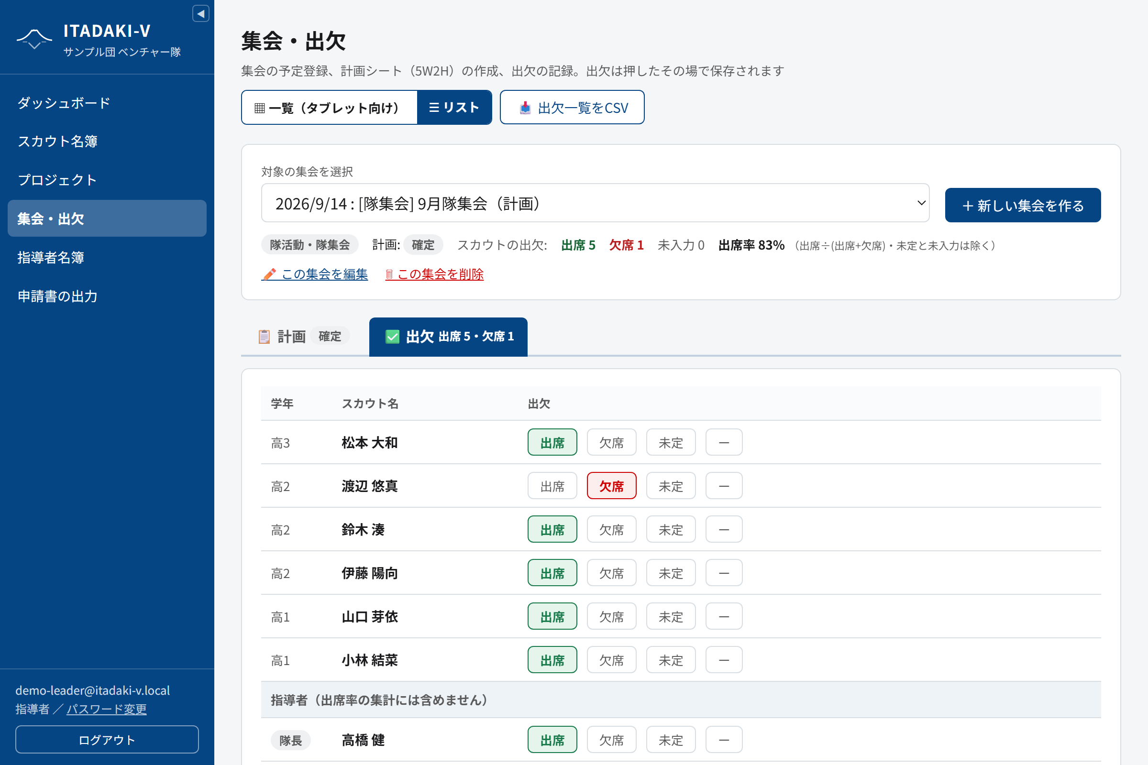This screenshot has height=765, width=1148.
Task: Mark 松本 大和 as 出席
Action: [552, 443]
